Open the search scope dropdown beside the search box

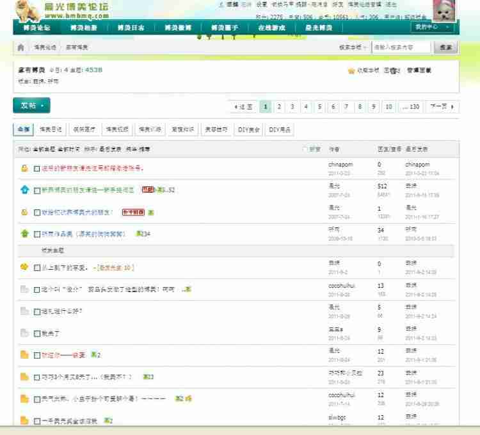(354, 47)
